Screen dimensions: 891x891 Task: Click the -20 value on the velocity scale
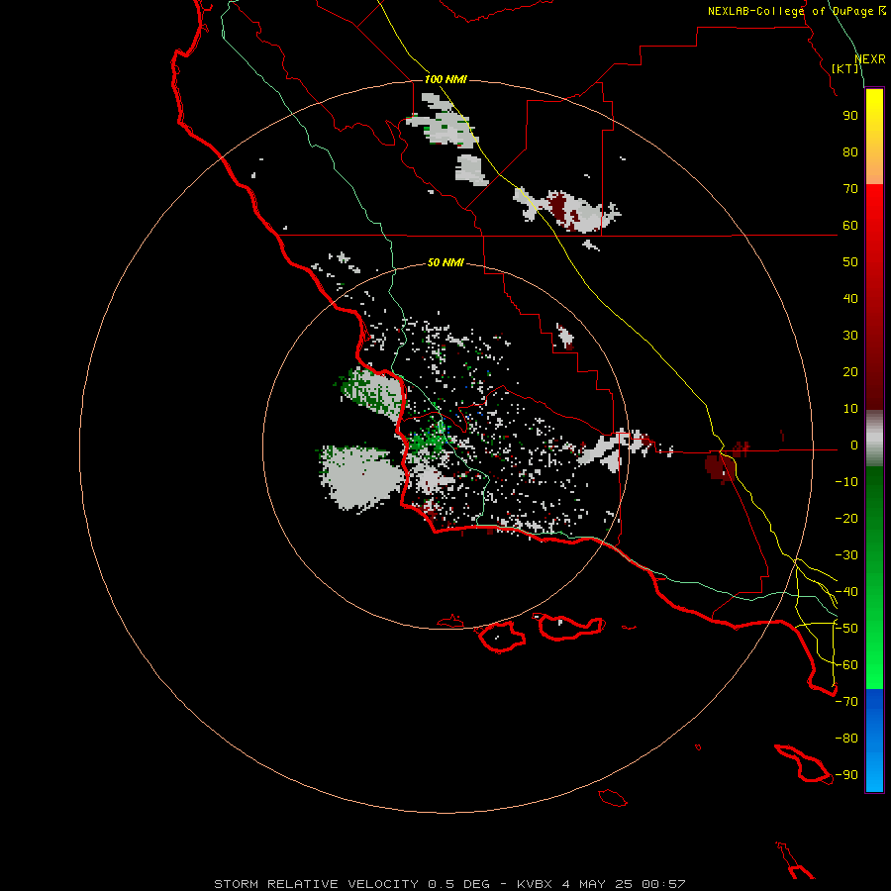click(846, 518)
